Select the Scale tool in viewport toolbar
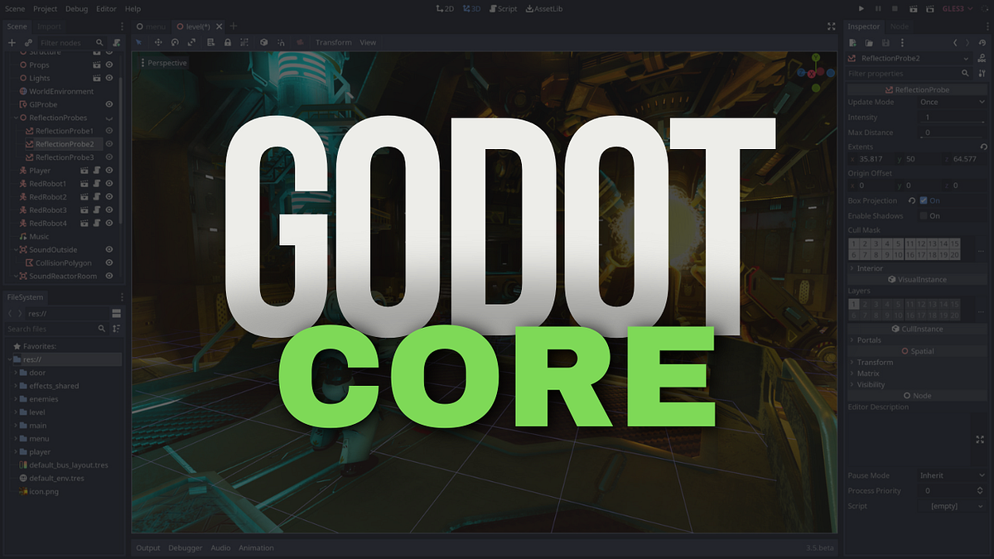The width and height of the screenshot is (994, 559). coord(192,42)
